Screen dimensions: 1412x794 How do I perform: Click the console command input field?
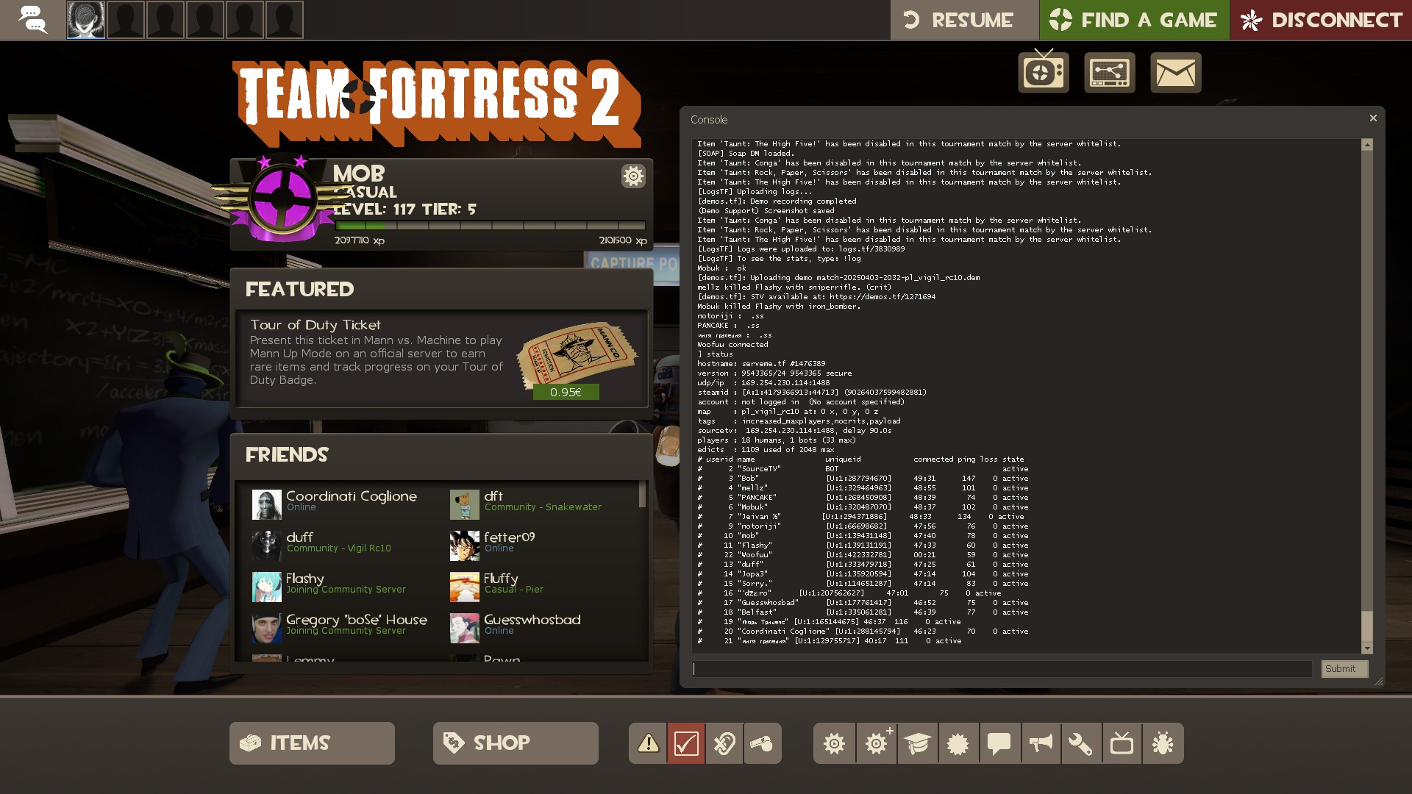click(x=1002, y=669)
